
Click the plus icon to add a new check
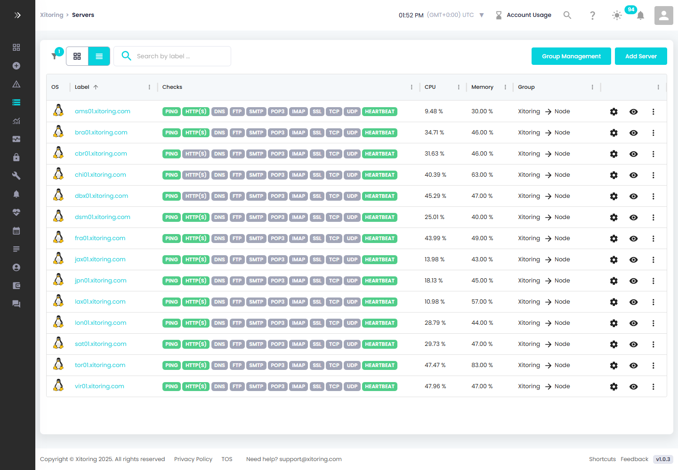point(16,66)
